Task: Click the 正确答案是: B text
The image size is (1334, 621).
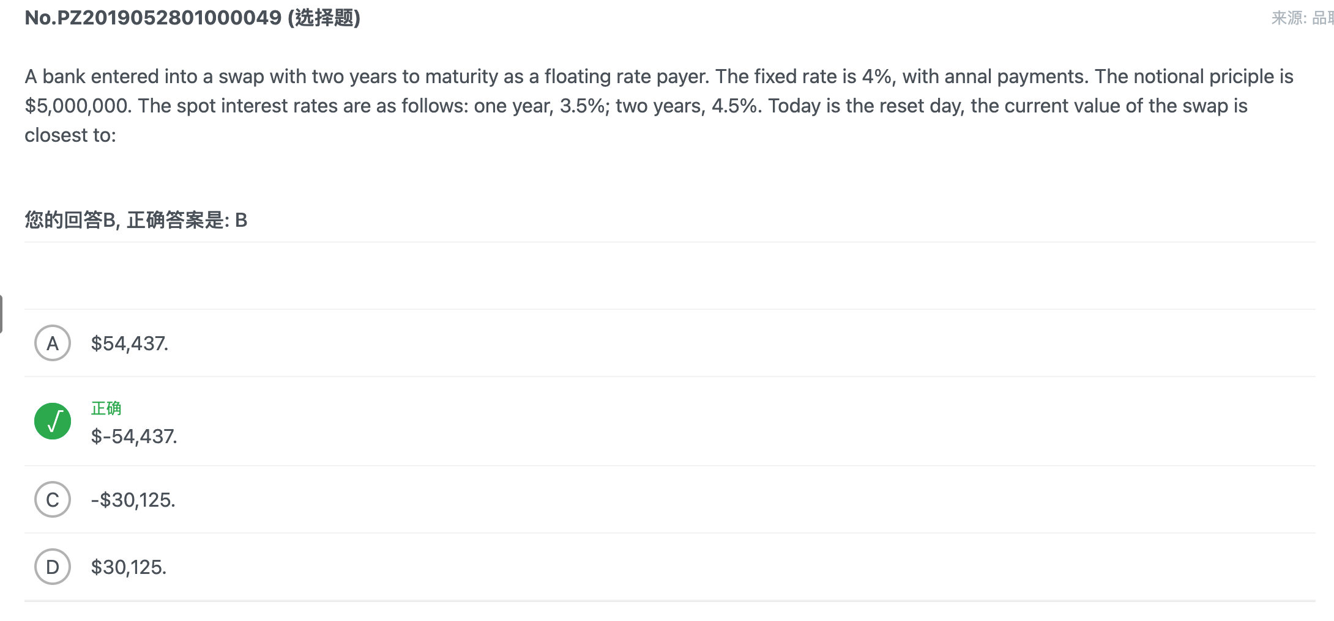Action: 187,220
